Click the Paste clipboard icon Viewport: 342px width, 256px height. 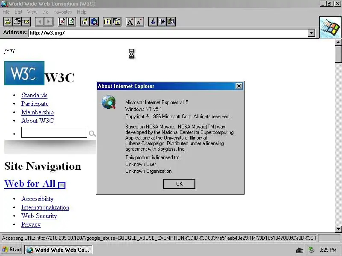coord(171,22)
